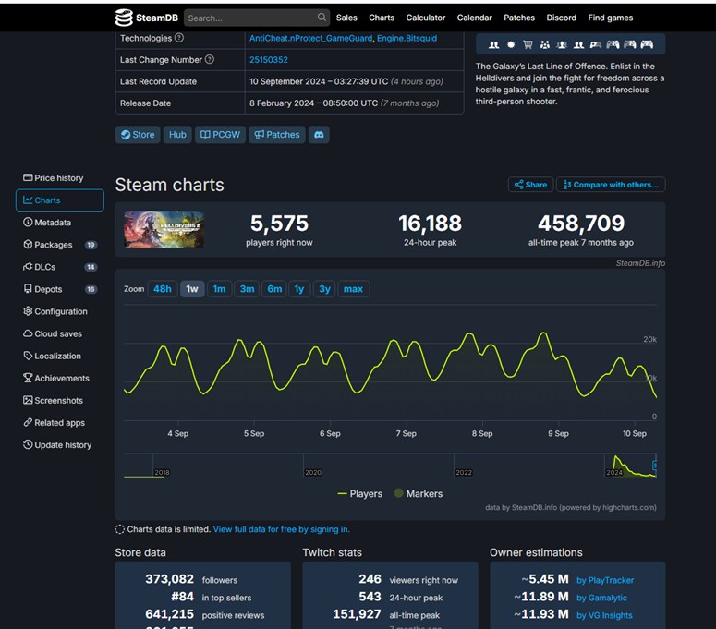Open the Share options
716x629 pixels.
coord(530,185)
